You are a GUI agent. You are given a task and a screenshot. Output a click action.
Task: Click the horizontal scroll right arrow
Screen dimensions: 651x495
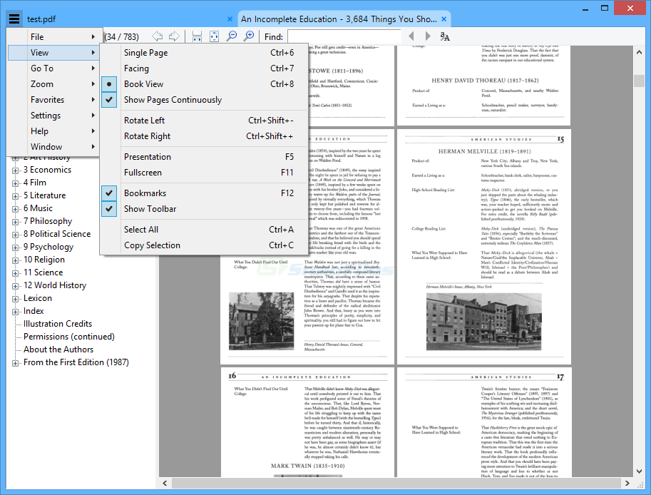pyautogui.click(x=627, y=483)
